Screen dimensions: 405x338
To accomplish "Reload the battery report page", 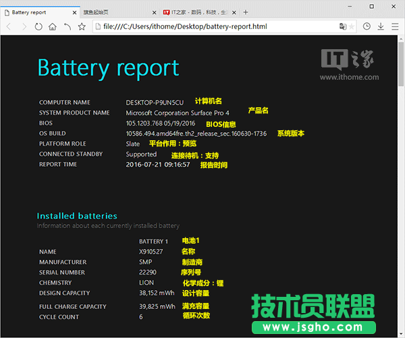I will [x=38, y=26].
